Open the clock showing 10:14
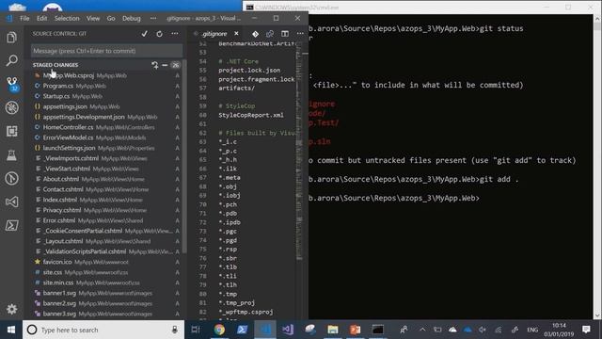 (x=559, y=330)
